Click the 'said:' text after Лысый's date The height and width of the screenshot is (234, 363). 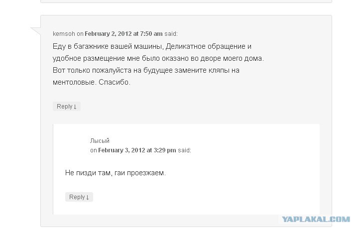click(x=185, y=150)
